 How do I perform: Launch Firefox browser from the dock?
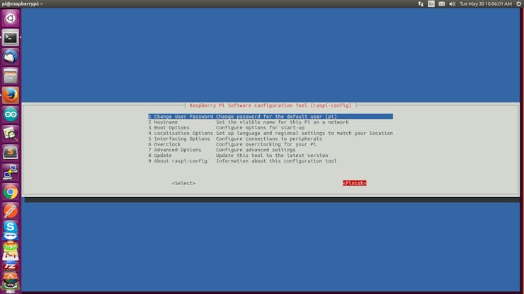(x=11, y=95)
